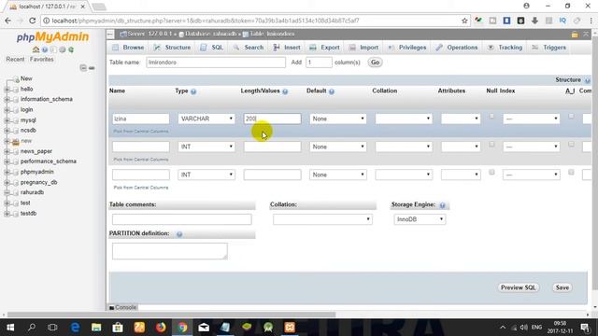Open Collation dropdown for izina row
598x336 pixels.
click(x=404, y=119)
